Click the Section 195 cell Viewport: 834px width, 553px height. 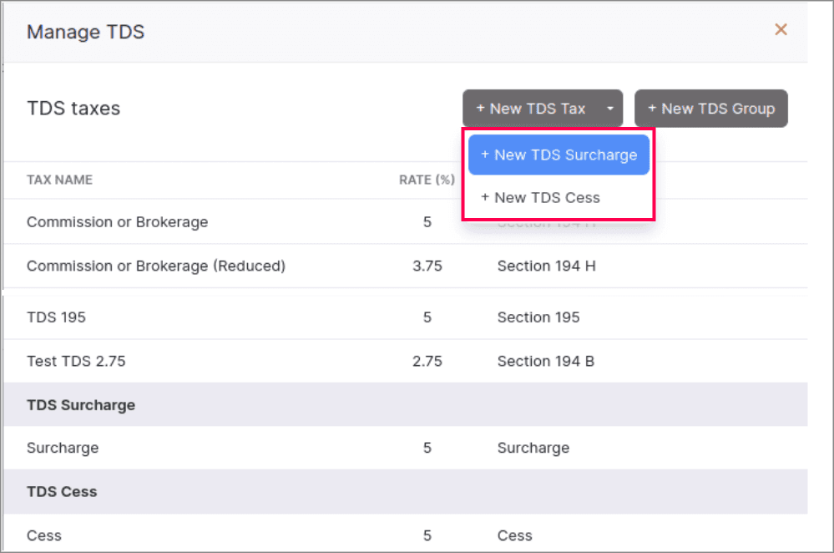tap(538, 317)
